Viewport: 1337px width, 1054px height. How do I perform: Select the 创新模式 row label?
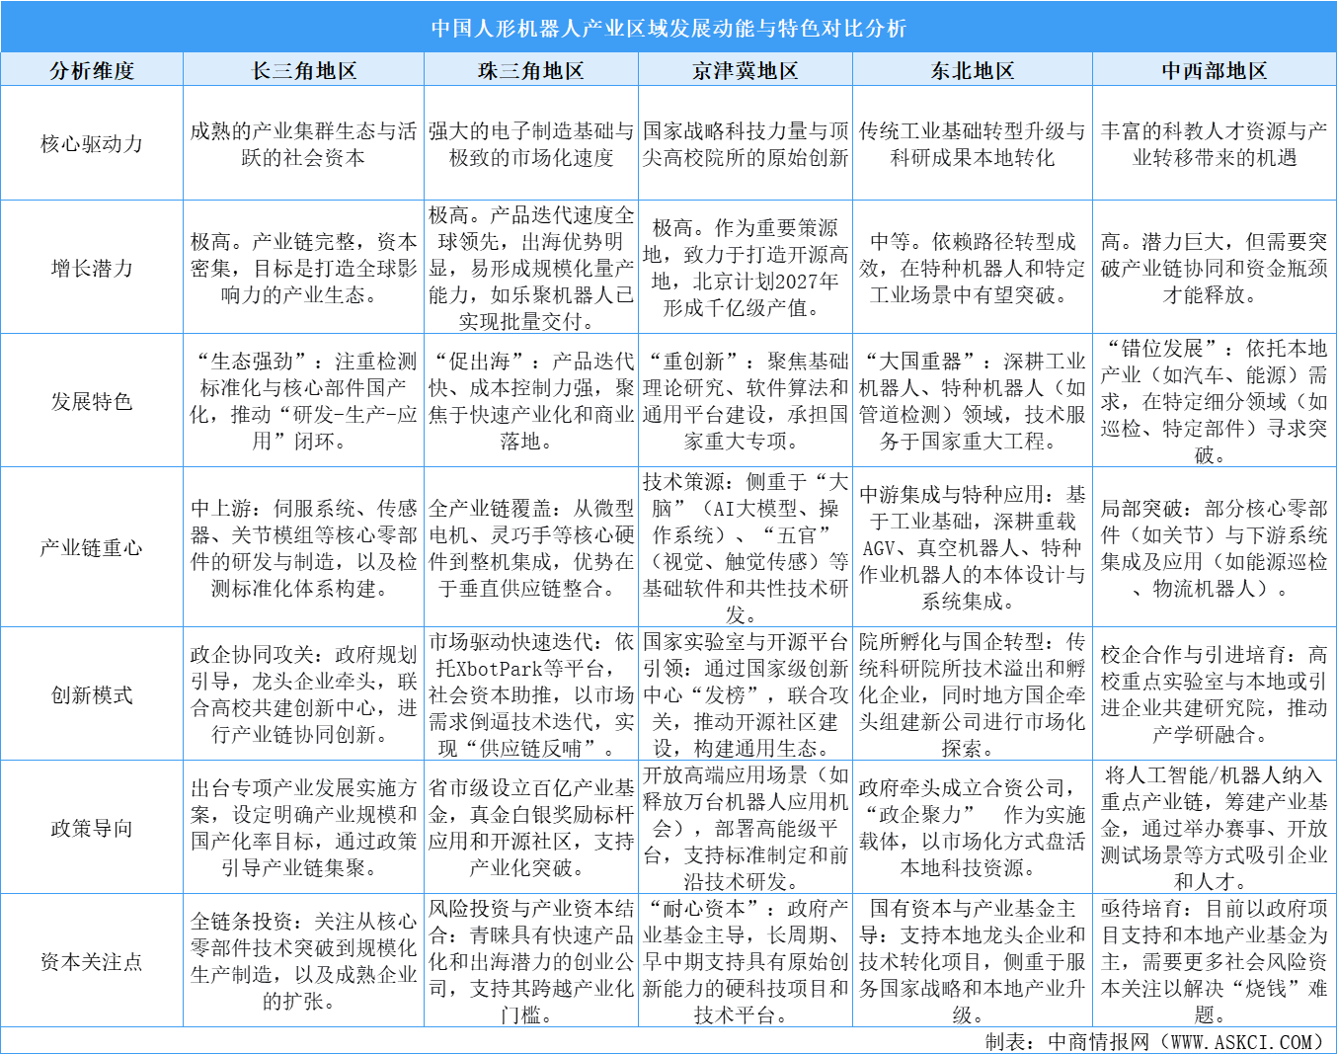92,692
